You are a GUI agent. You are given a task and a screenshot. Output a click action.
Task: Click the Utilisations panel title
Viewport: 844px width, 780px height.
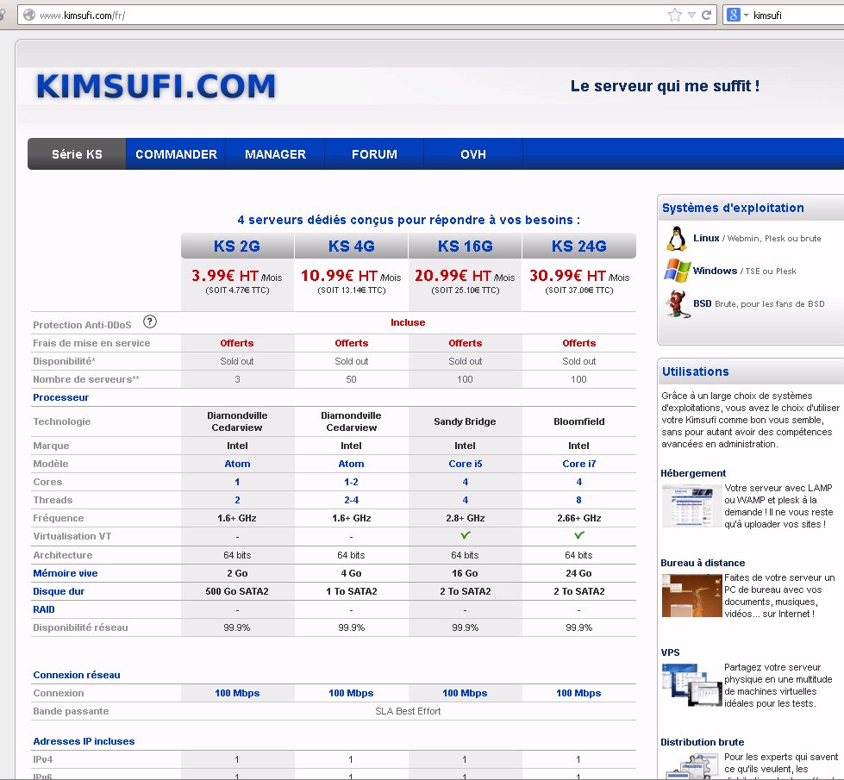[696, 371]
